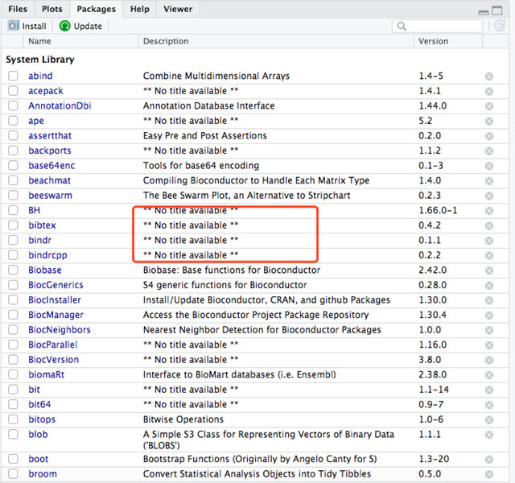
Task: Enable the AnnotationDbi package
Action: [x=13, y=105]
